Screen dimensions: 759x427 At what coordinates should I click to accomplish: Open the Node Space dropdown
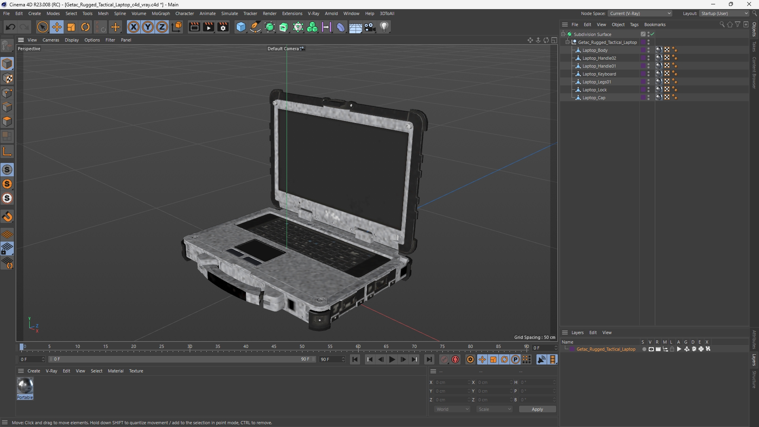coord(640,13)
